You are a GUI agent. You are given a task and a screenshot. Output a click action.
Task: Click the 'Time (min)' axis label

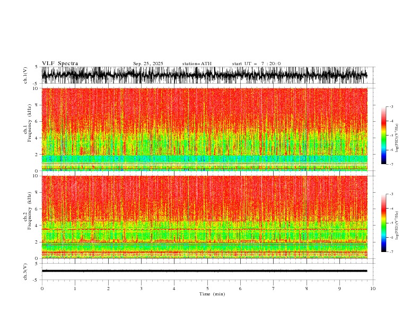click(x=212, y=294)
